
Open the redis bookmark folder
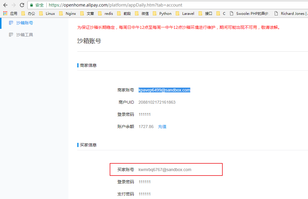point(106,13)
